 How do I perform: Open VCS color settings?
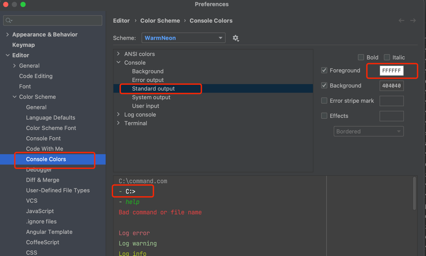tap(32, 201)
